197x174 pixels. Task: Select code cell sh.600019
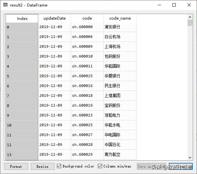pos(87,105)
